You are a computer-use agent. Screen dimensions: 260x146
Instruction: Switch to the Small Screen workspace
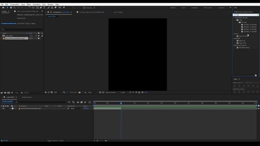pyautogui.click(x=208, y=8)
